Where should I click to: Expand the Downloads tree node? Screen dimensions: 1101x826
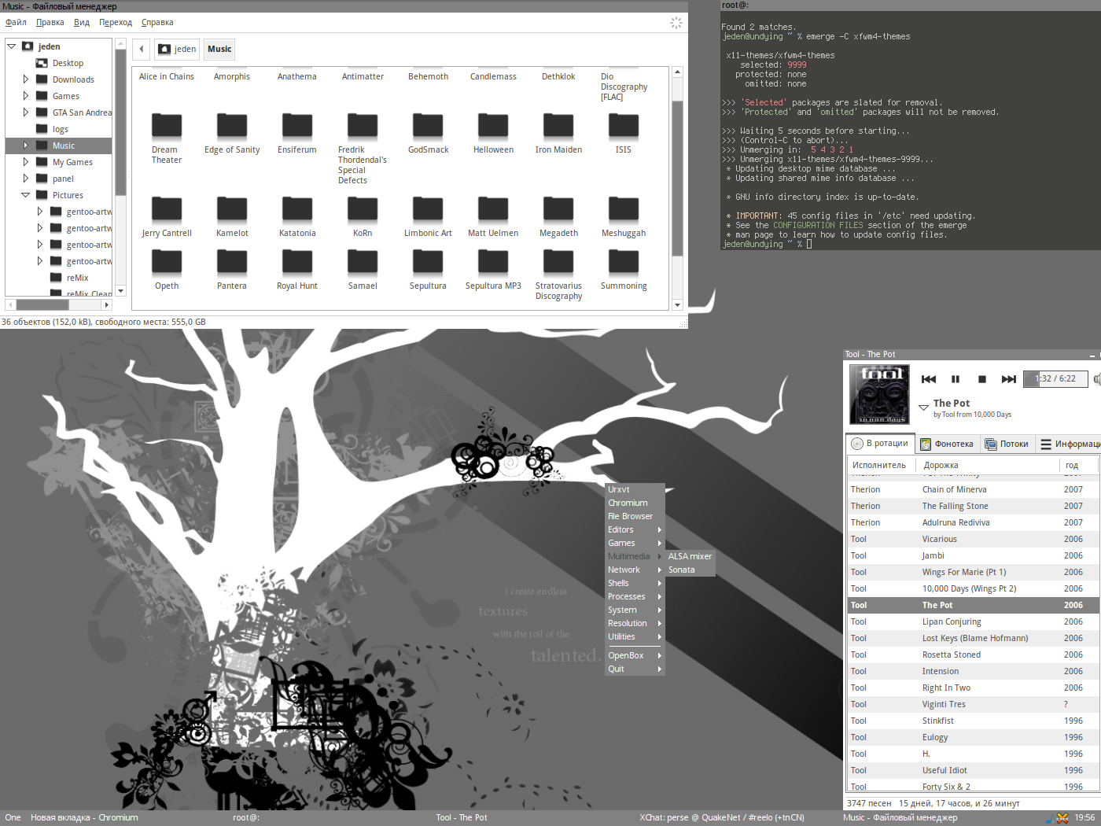click(x=26, y=79)
